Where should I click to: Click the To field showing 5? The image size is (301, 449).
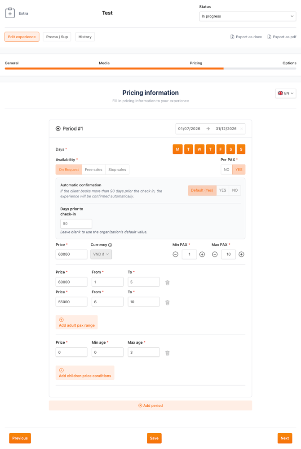(x=143, y=282)
